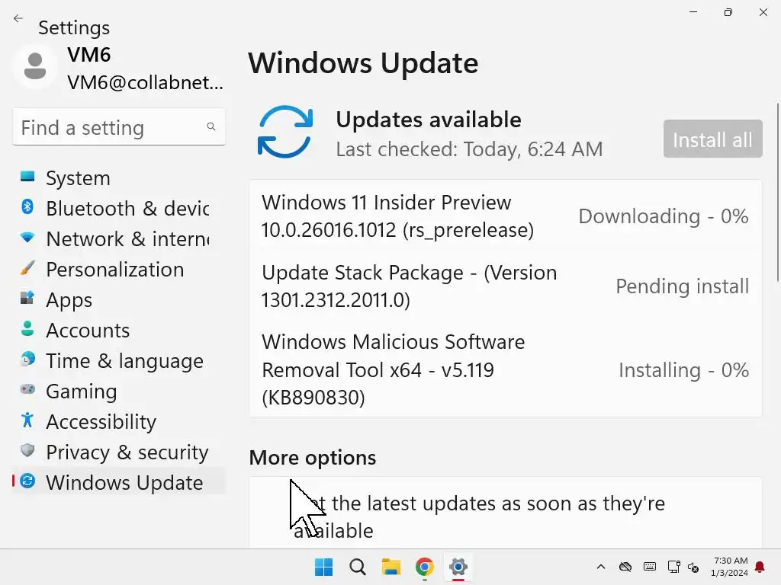Click the More options heading
781x585 pixels.
pyautogui.click(x=312, y=458)
